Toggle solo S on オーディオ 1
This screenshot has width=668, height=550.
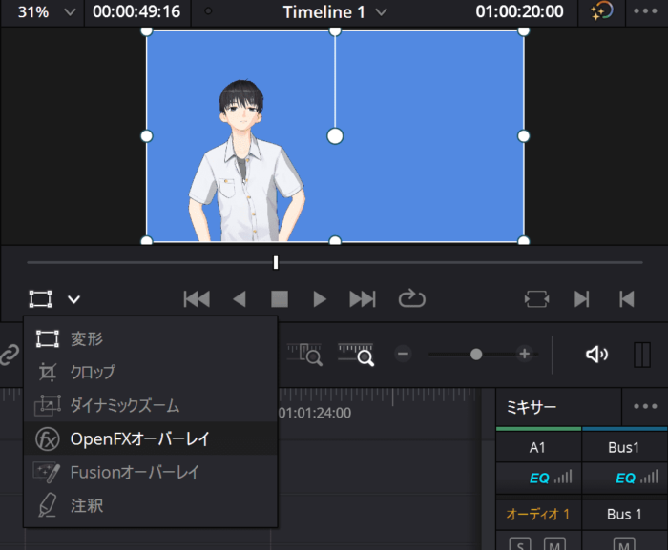coord(520,544)
